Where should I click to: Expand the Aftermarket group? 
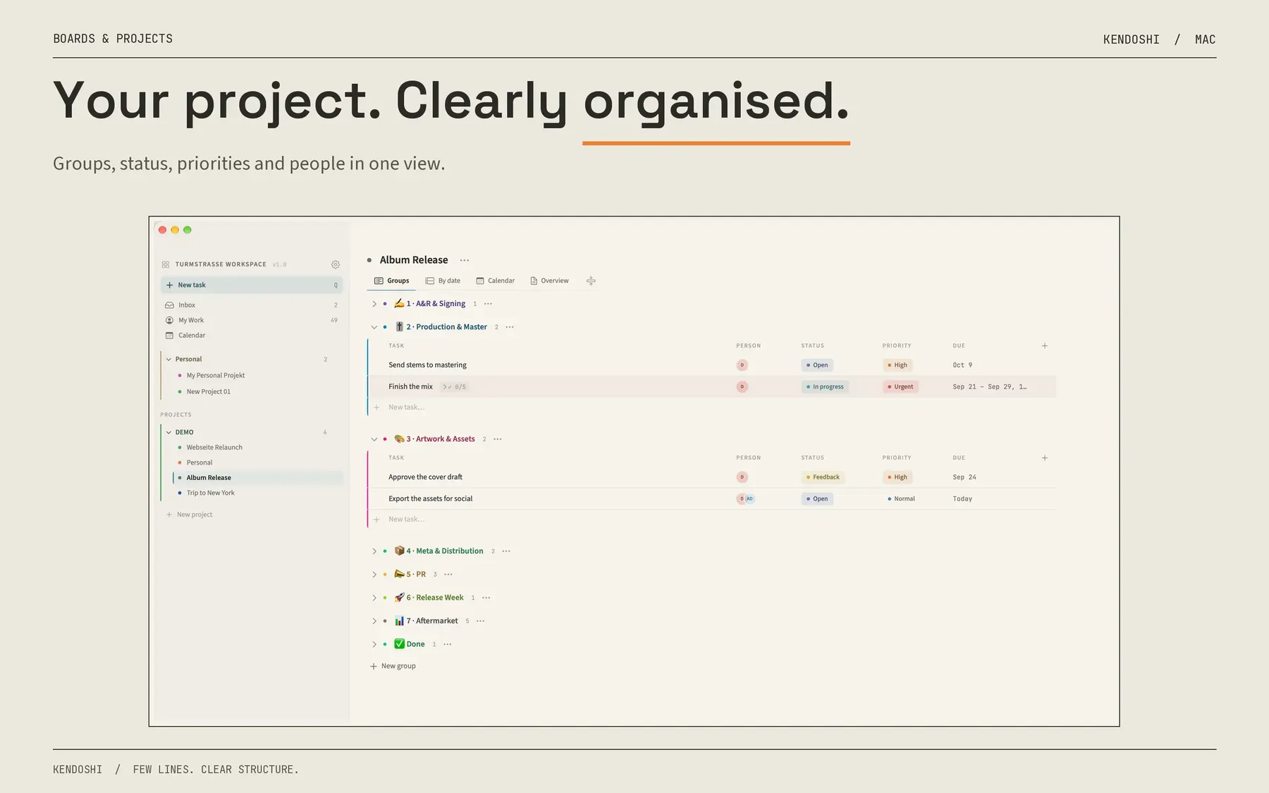tap(374, 621)
